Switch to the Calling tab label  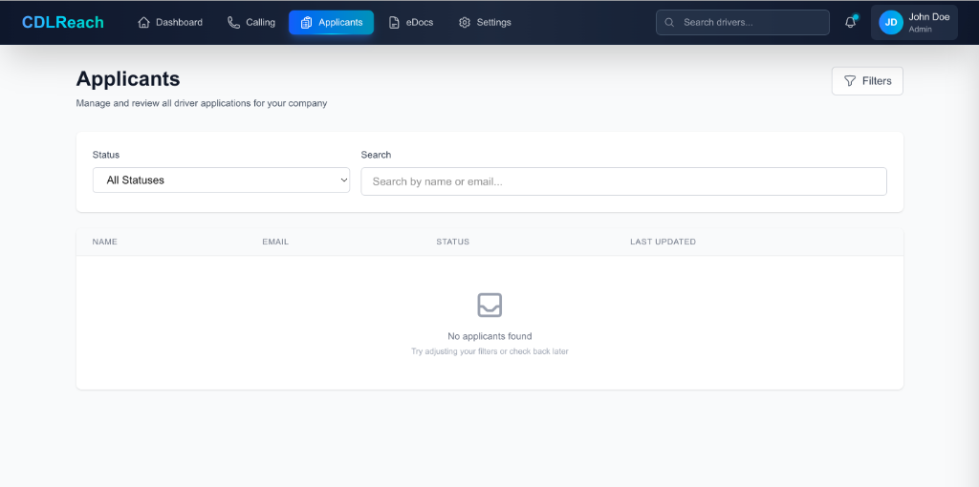coord(260,22)
